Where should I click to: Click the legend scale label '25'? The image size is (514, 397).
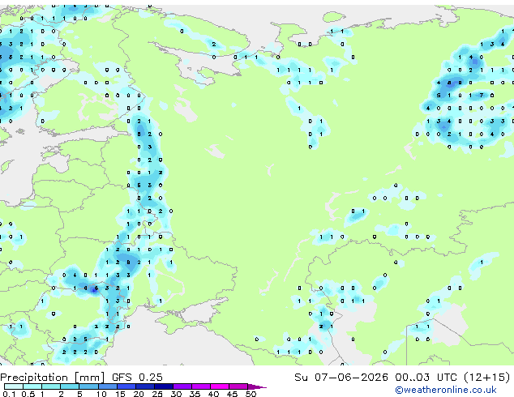pos(157,394)
